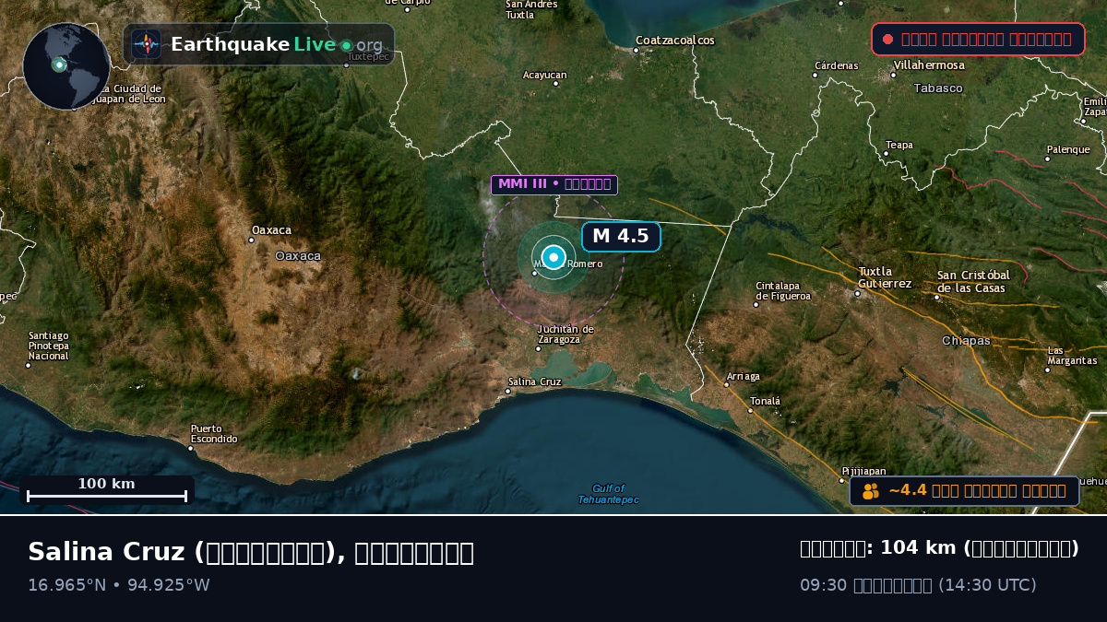Click the Puerto Escondido map label
This screenshot has width=1107, height=622.
click(214, 434)
